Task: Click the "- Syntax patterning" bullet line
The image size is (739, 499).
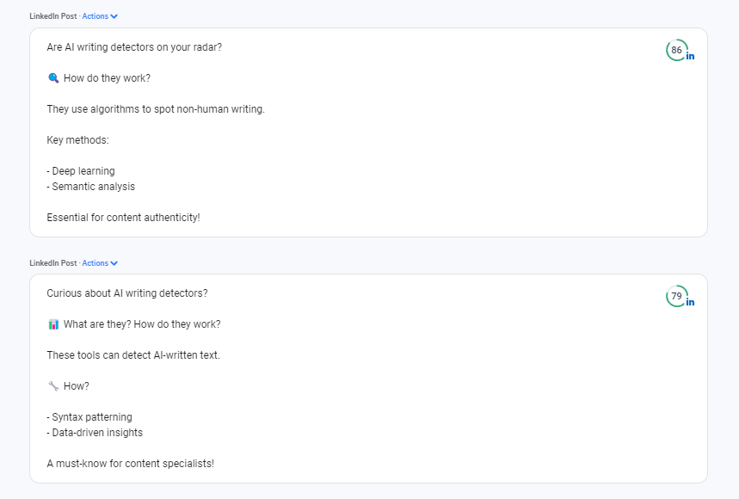Action: pos(89,417)
